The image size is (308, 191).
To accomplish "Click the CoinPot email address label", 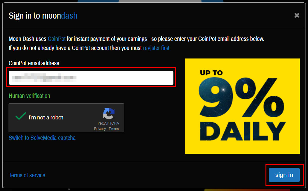I will coord(34,63).
